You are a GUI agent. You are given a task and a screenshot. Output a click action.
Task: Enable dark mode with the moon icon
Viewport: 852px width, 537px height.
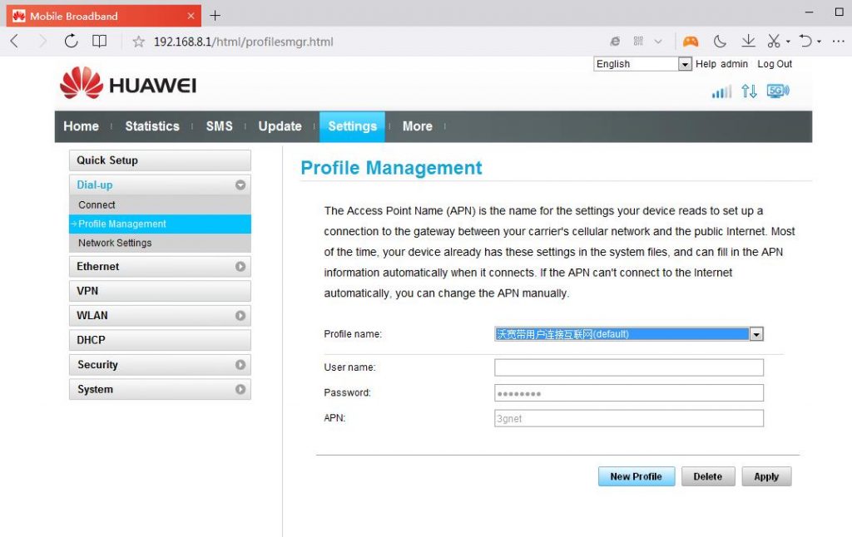720,40
